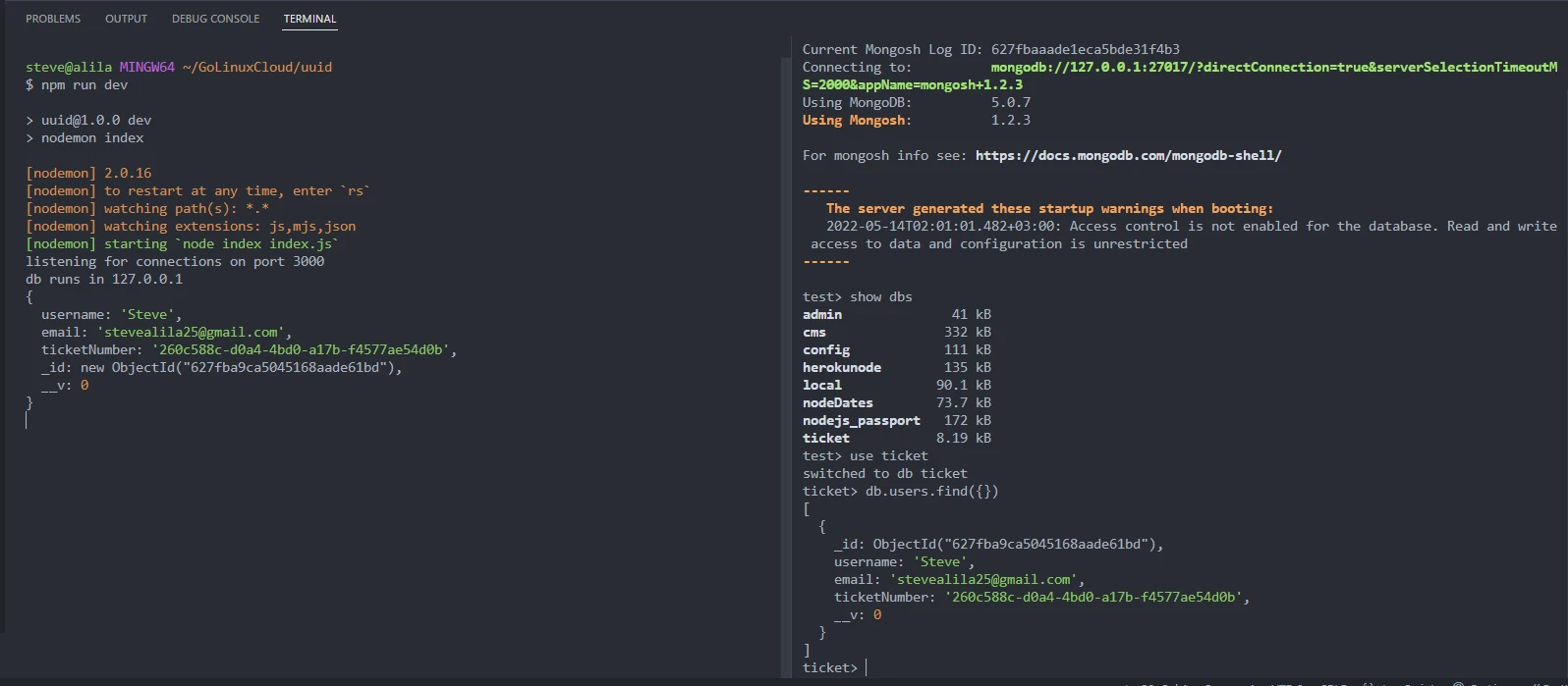Click the ~/GoLinuxCloud/uuid path in prompt

(x=257, y=67)
